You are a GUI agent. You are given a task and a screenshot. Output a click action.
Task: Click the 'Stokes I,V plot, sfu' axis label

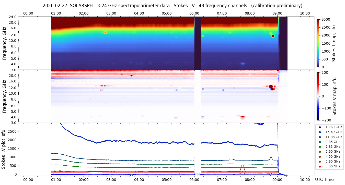tap(4, 149)
